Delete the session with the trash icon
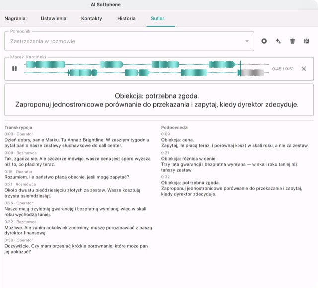The height and width of the screenshot is (288, 318). 292,41
